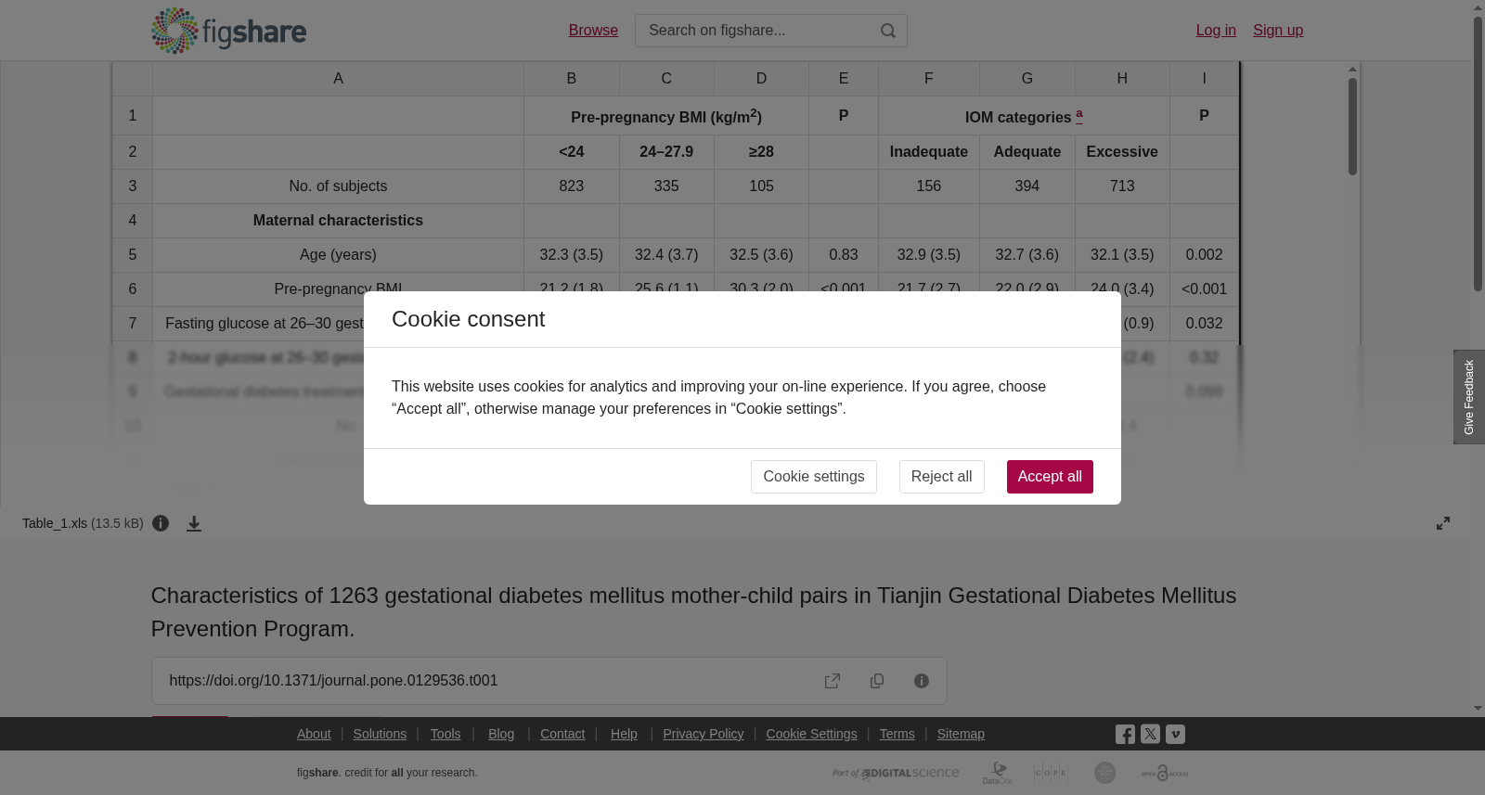Open figshare Vimeo page
Viewport: 1485px width, 795px height.
tap(1175, 734)
